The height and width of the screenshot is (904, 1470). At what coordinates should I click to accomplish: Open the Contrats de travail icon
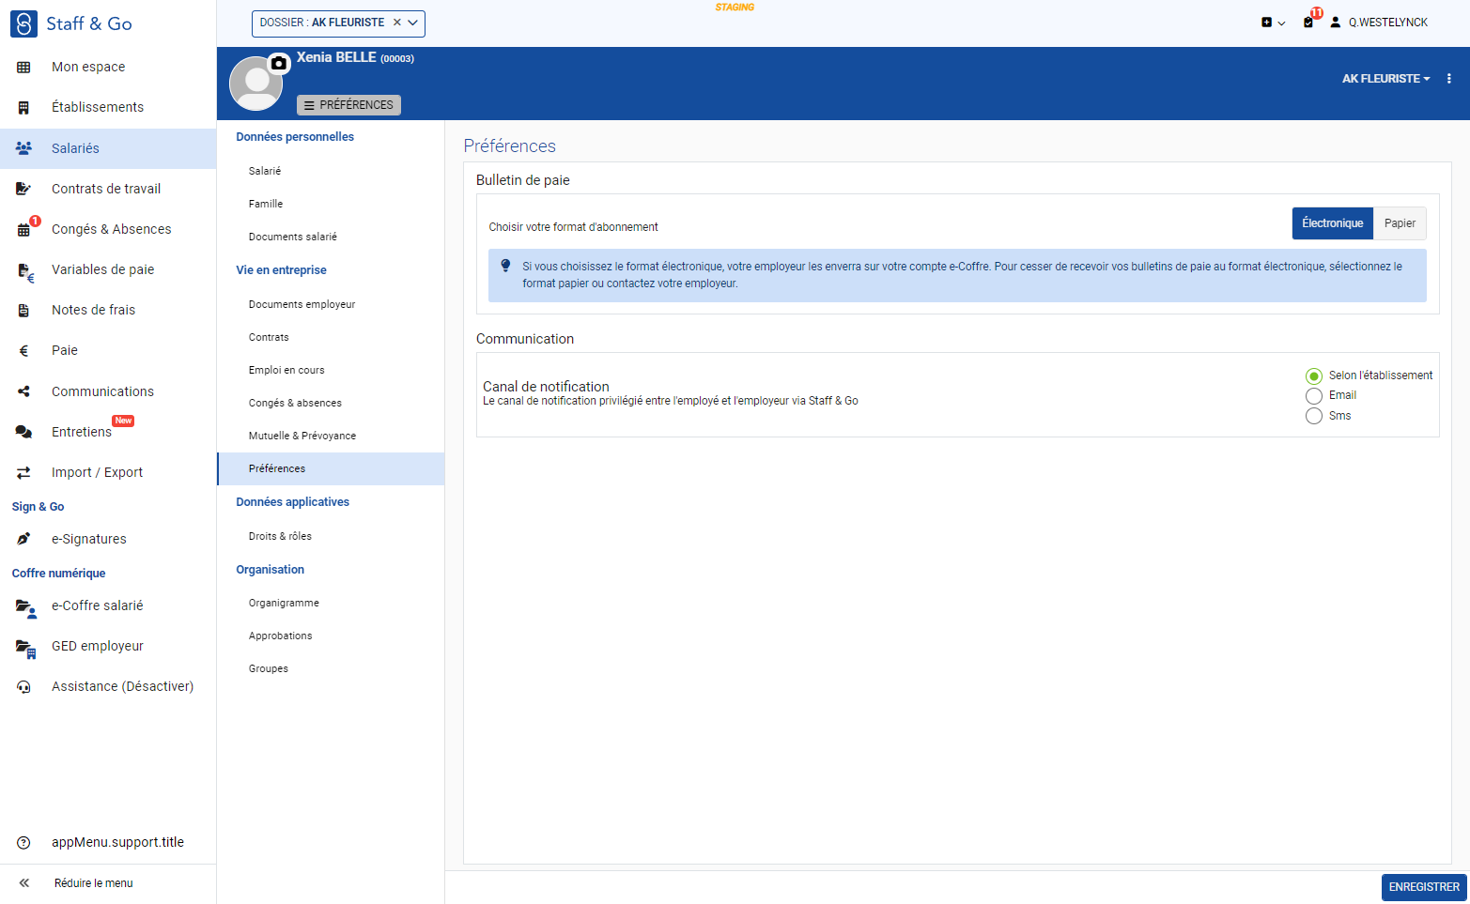pyautogui.click(x=23, y=189)
